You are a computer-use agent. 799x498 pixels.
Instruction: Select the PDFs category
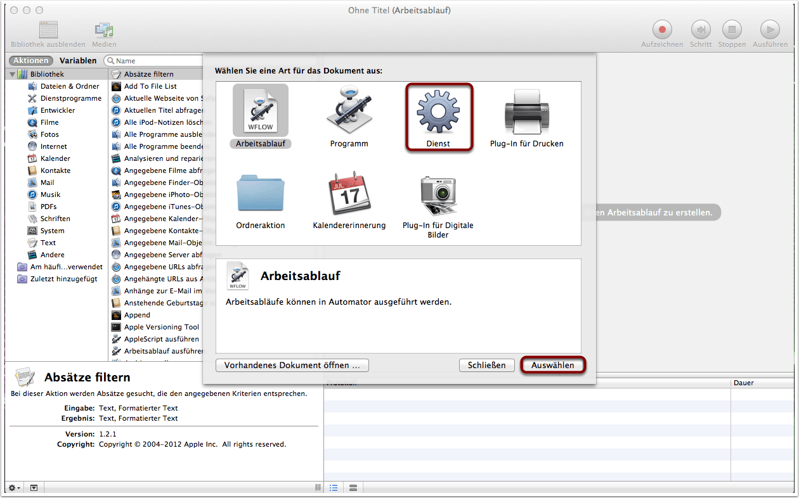pyautogui.click(x=48, y=207)
